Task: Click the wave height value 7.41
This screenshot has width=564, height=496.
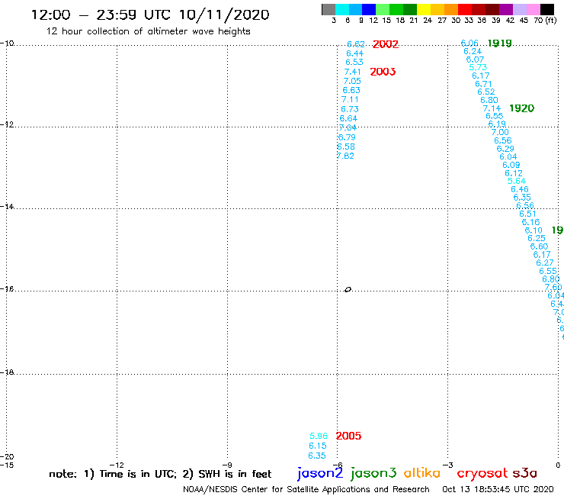Action: tap(352, 72)
